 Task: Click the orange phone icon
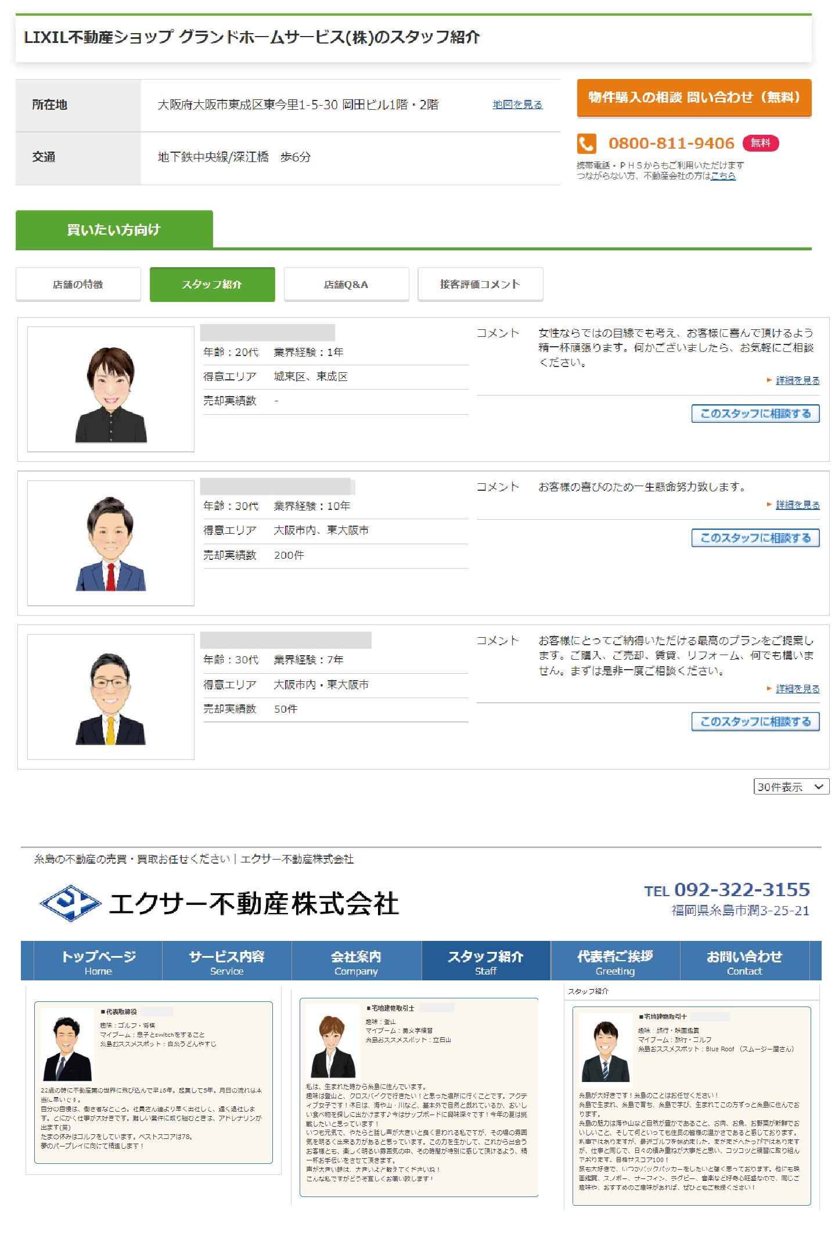pos(586,143)
